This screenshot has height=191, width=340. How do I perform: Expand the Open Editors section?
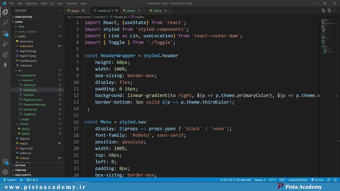click(x=37, y=17)
